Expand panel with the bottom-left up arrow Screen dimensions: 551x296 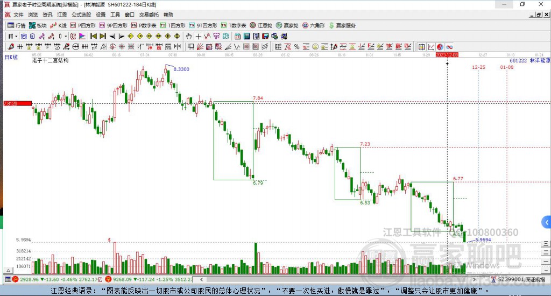pyautogui.click(x=9, y=270)
